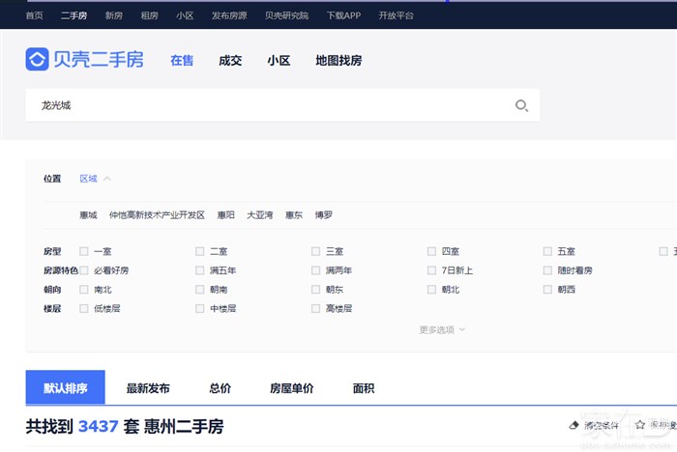The width and height of the screenshot is (677, 452).
Task: Click the eraser clear-conditions icon
Action: pyautogui.click(x=574, y=425)
